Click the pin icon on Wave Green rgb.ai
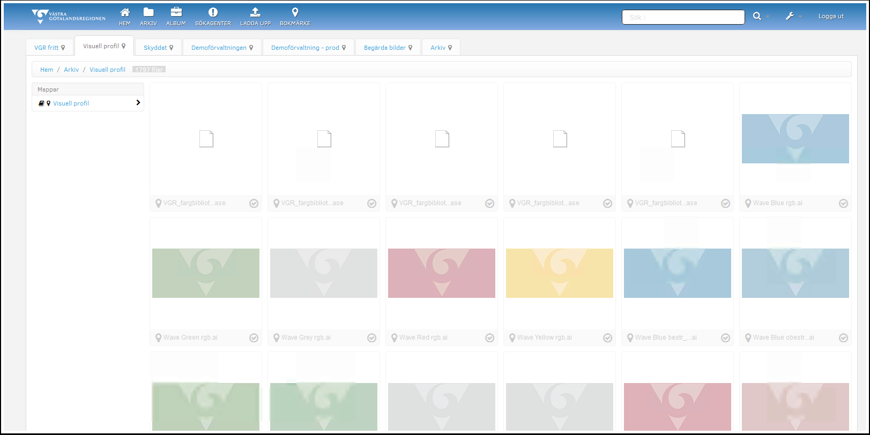This screenshot has height=435, width=870. coord(158,338)
